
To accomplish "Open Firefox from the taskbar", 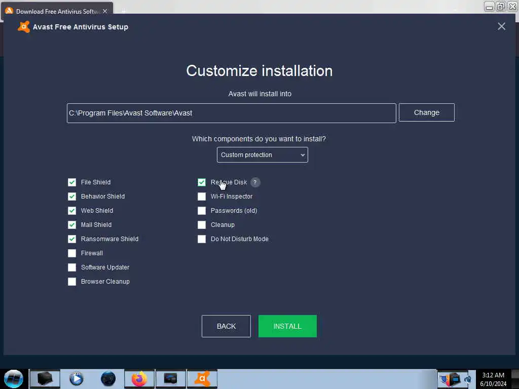I will pyautogui.click(x=139, y=379).
